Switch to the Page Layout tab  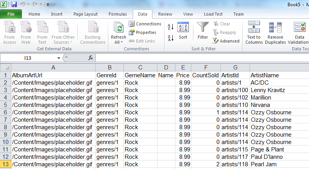point(85,14)
